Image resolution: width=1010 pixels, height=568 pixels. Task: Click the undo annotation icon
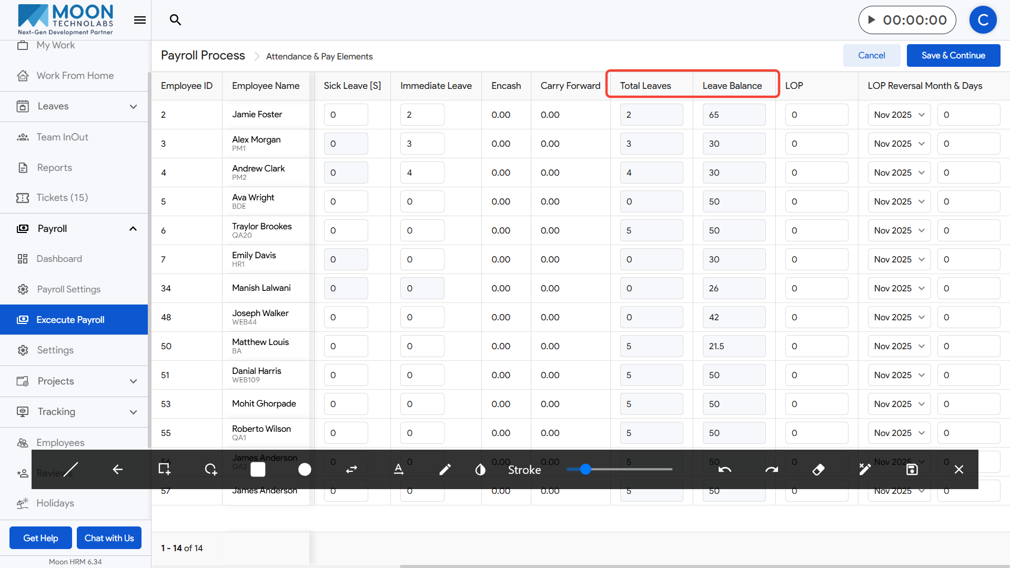(725, 469)
